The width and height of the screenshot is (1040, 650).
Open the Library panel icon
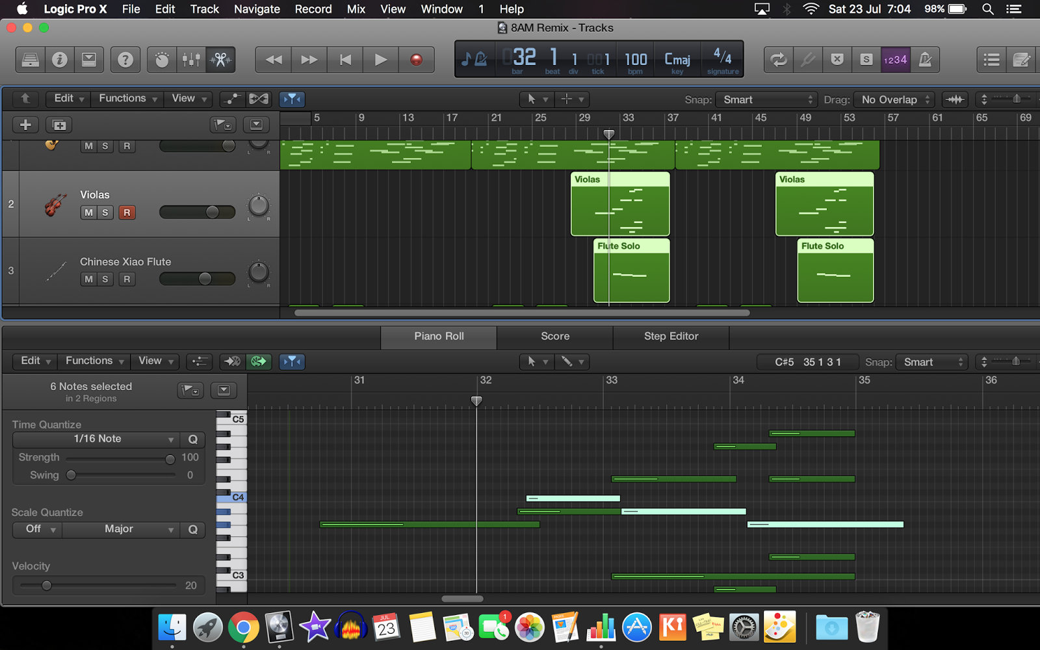point(31,60)
